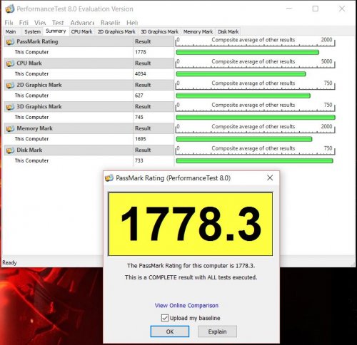Click the PassMark Rating green result bar

(x=248, y=52)
